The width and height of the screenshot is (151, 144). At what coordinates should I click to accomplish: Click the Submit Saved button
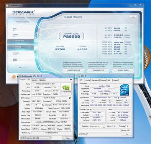[x=123, y=71]
